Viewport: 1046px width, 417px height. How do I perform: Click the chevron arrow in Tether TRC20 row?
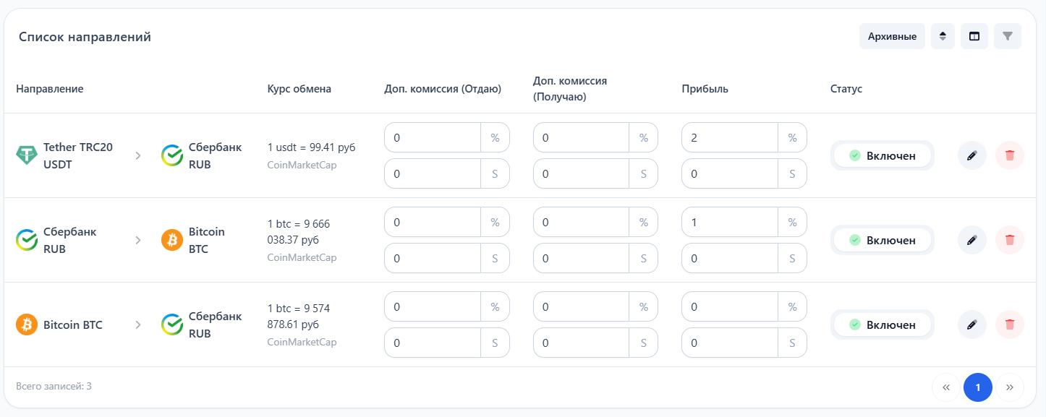tap(138, 155)
